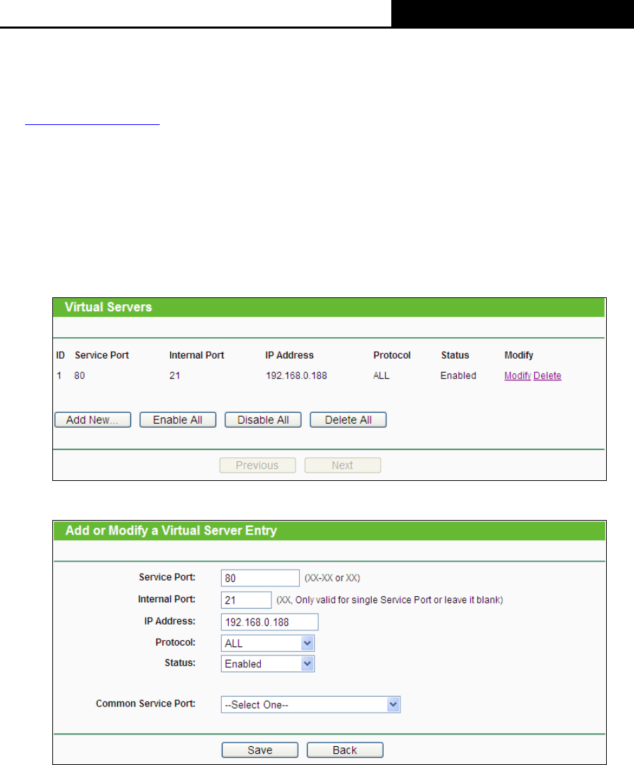Save the virtual server entry
This screenshot has height=765, width=634.
click(260, 750)
